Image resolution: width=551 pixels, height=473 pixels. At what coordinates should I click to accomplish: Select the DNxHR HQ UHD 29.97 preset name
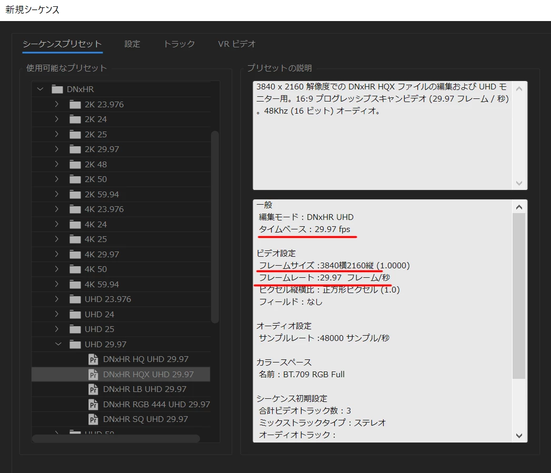(x=146, y=359)
